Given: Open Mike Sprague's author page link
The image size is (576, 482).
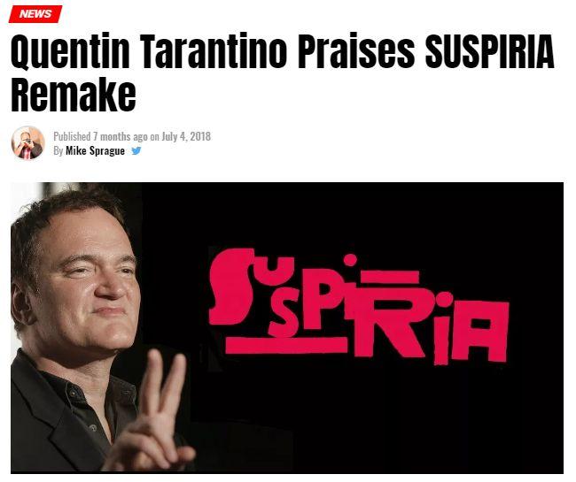Looking at the screenshot, I should point(95,150).
